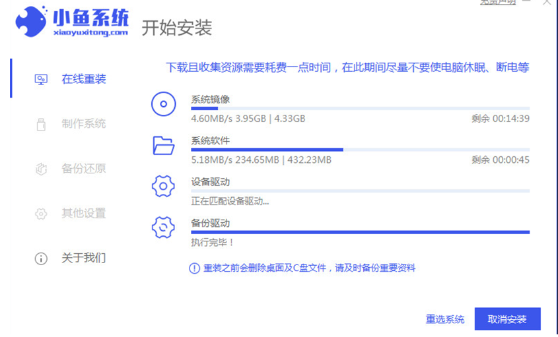Screen dimensions: 558x337
Task: Click the gear icon for 设备驱动
Action: 163,186
